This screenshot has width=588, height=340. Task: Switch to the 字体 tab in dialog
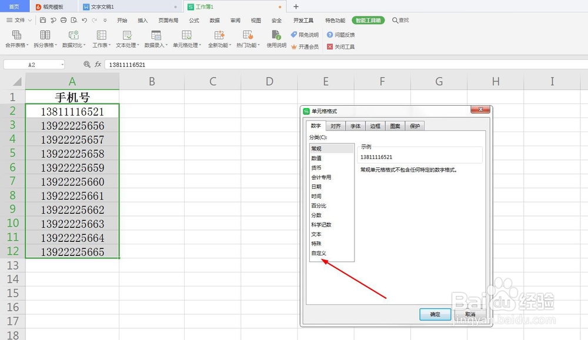coord(356,126)
